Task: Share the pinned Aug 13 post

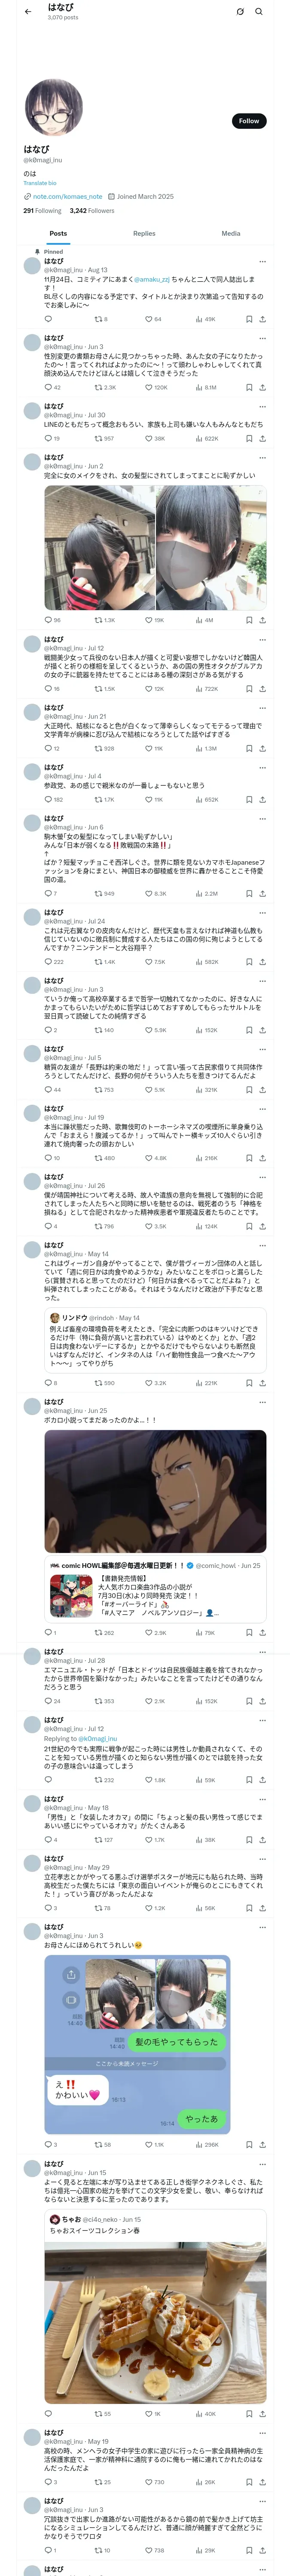Action: pyautogui.click(x=262, y=319)
